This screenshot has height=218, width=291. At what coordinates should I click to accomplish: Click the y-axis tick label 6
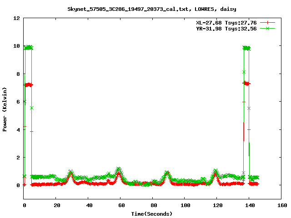point(18,102)
